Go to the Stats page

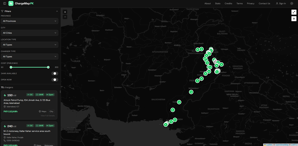point(218,3)
